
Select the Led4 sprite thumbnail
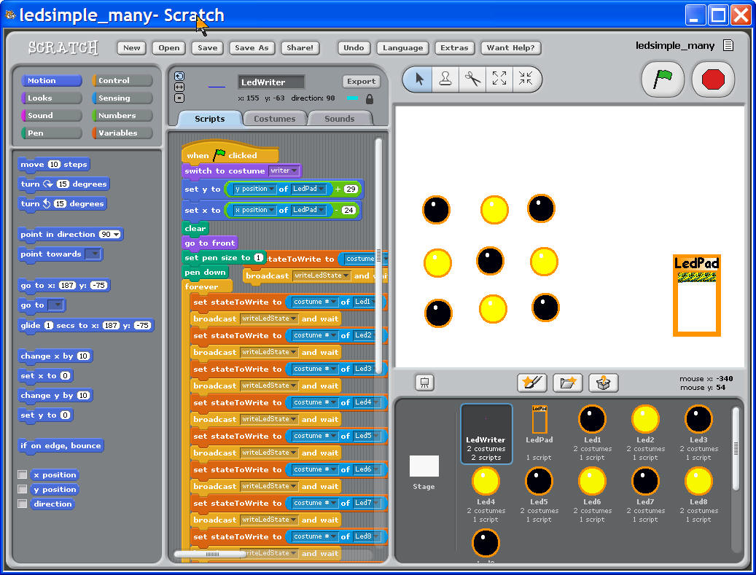pos(486,495)
